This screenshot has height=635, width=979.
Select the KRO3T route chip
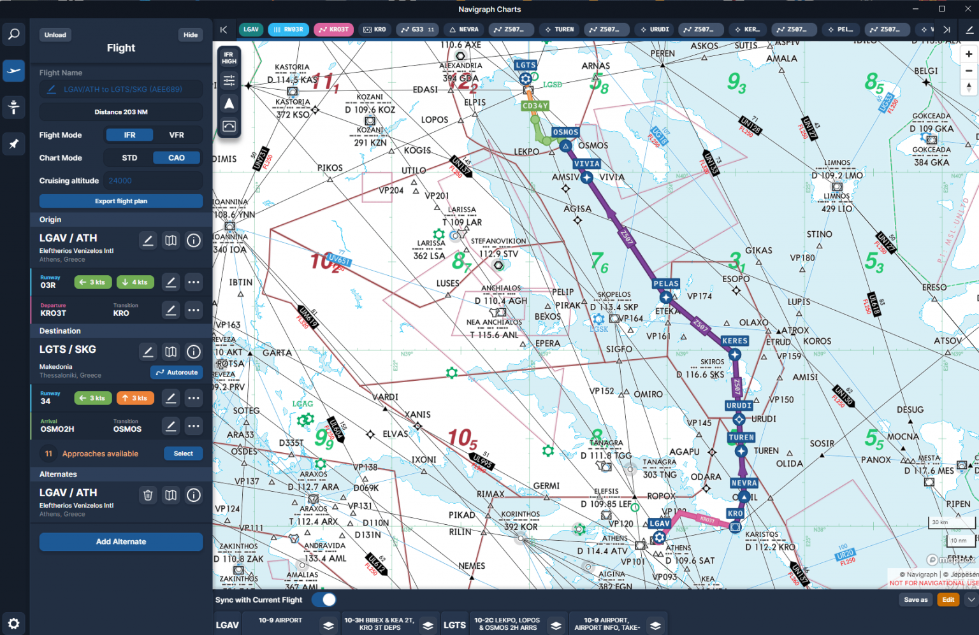point(333,29)
